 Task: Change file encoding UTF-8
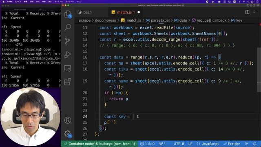(179, 144)
